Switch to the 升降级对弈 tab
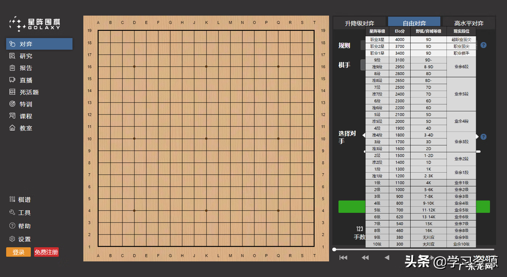The image size is (507, 277). [x=360, y=22]
